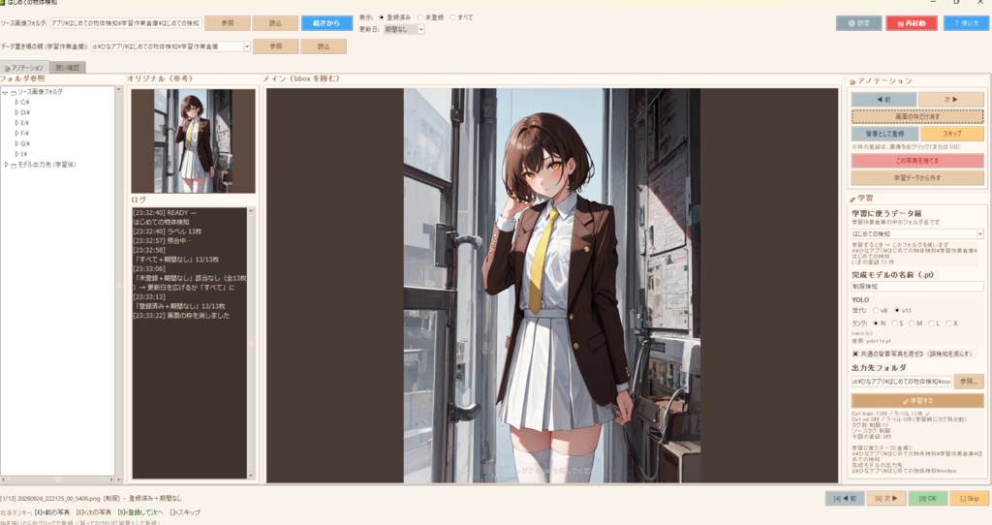Click the アノテーション panel header icon
Screen dimensions: 992x525
(852, 81)
